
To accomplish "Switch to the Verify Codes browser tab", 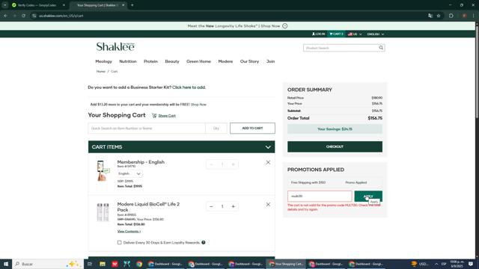I will (x=37, y=5).
